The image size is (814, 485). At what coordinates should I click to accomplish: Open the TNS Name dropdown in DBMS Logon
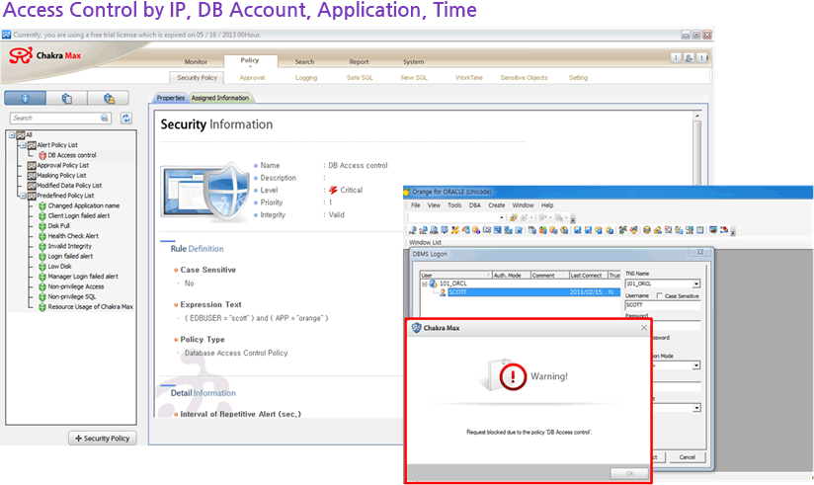(696, 284)
